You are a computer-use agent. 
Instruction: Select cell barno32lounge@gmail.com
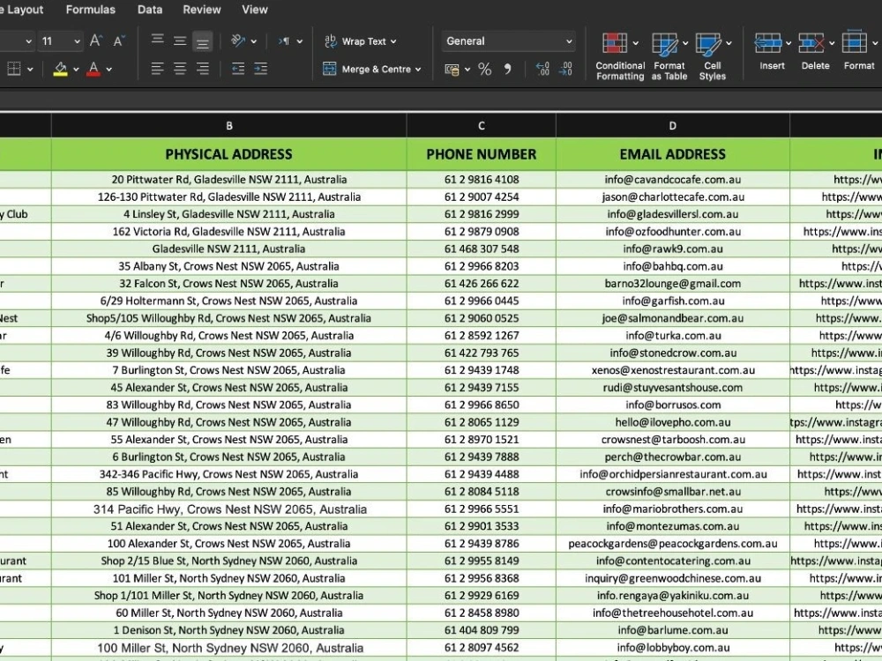[673, 283]
